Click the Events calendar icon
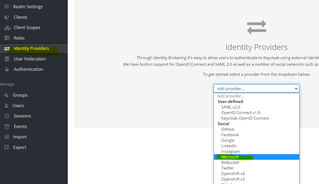Screen dimensions: 319x184 pos(6,126)
